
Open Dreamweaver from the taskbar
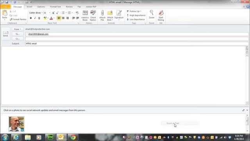50,137
